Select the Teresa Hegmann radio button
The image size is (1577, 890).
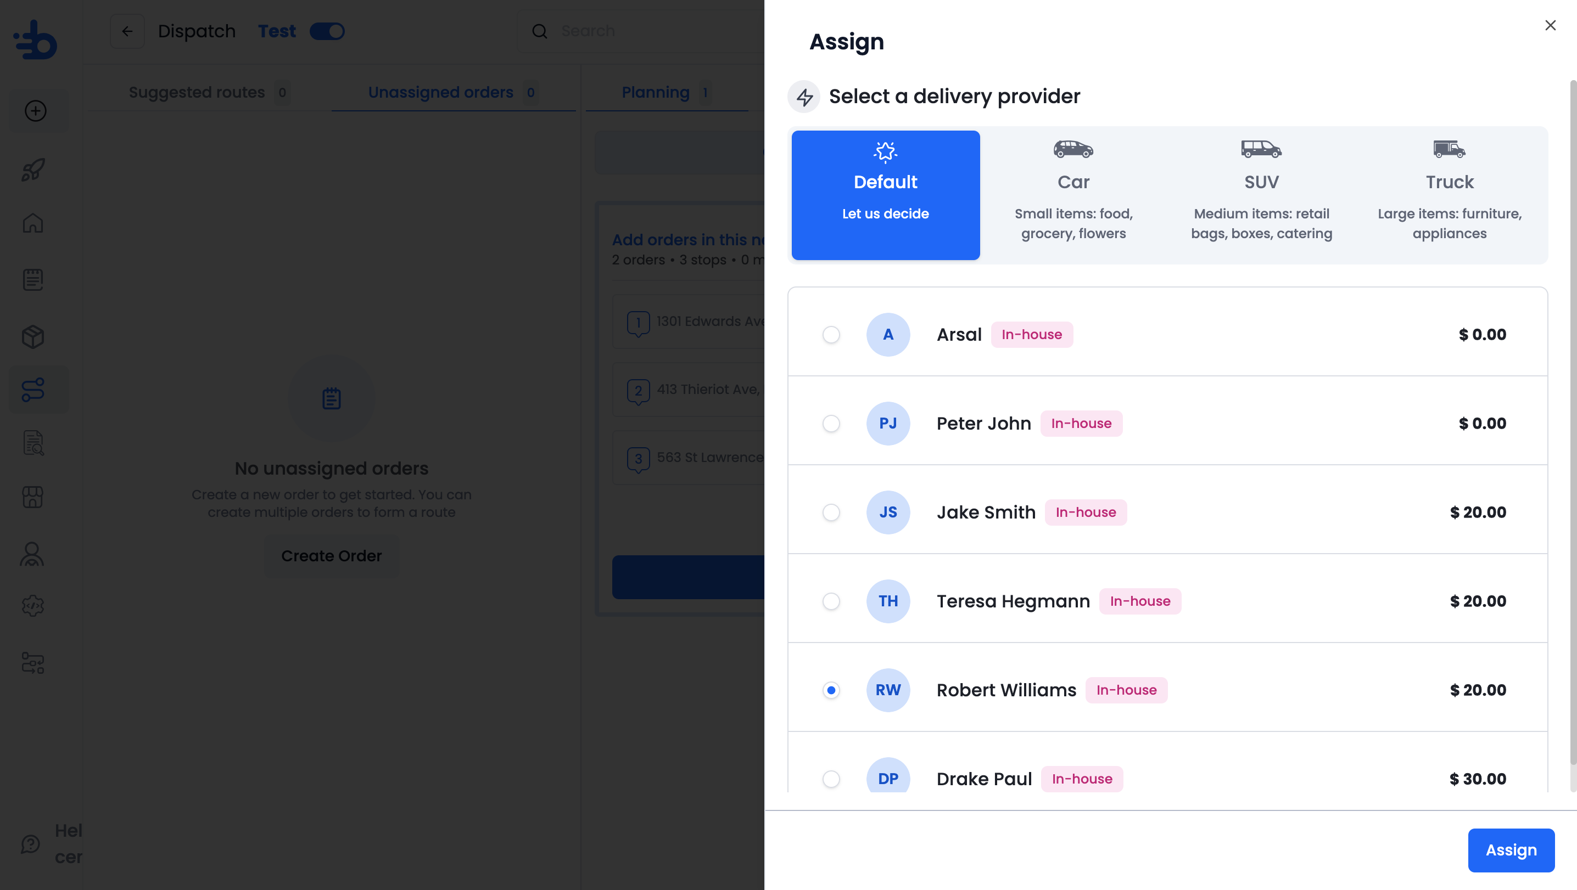[831, 601]
